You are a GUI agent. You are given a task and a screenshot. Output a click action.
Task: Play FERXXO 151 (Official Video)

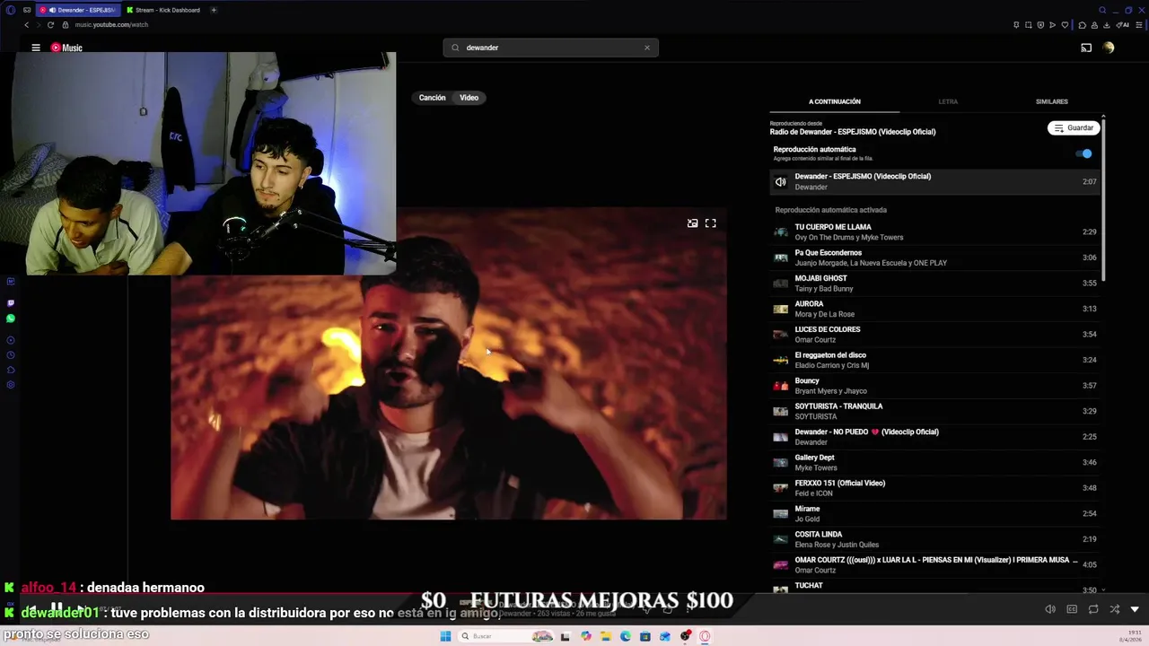pyautogui.click(x=934, y=488)
